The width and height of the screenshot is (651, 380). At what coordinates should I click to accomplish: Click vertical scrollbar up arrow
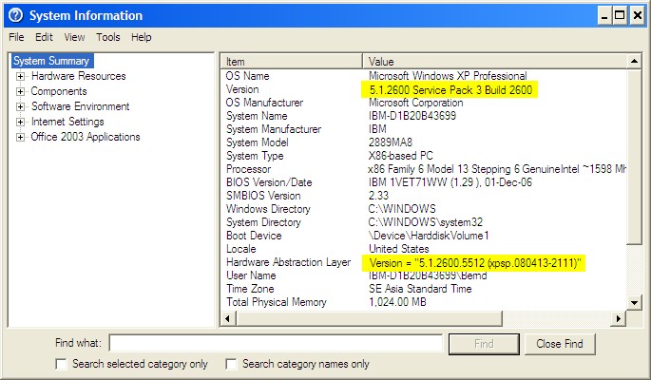(x=634, y=62)
